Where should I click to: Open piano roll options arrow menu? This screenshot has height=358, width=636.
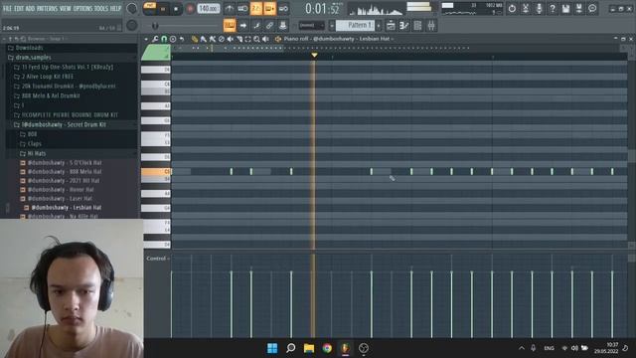coord(146,39)
